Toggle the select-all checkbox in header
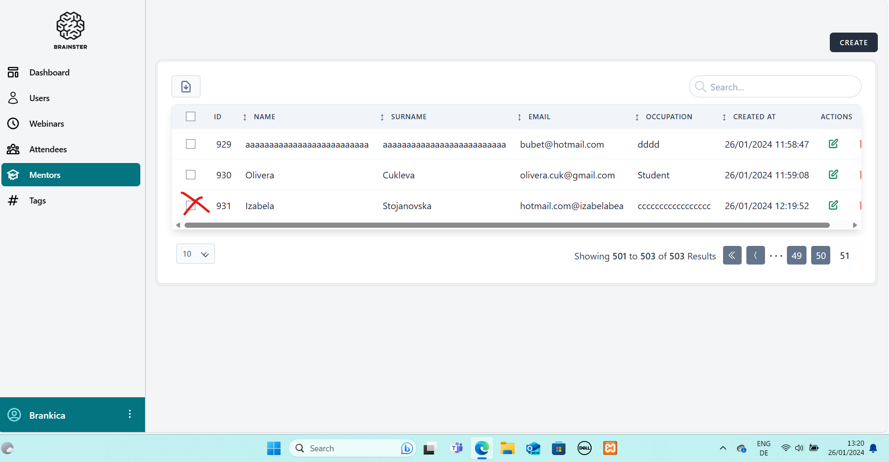The height and width of the screenshot is (462, 889). pyautogui.click(x=191, y=116)
